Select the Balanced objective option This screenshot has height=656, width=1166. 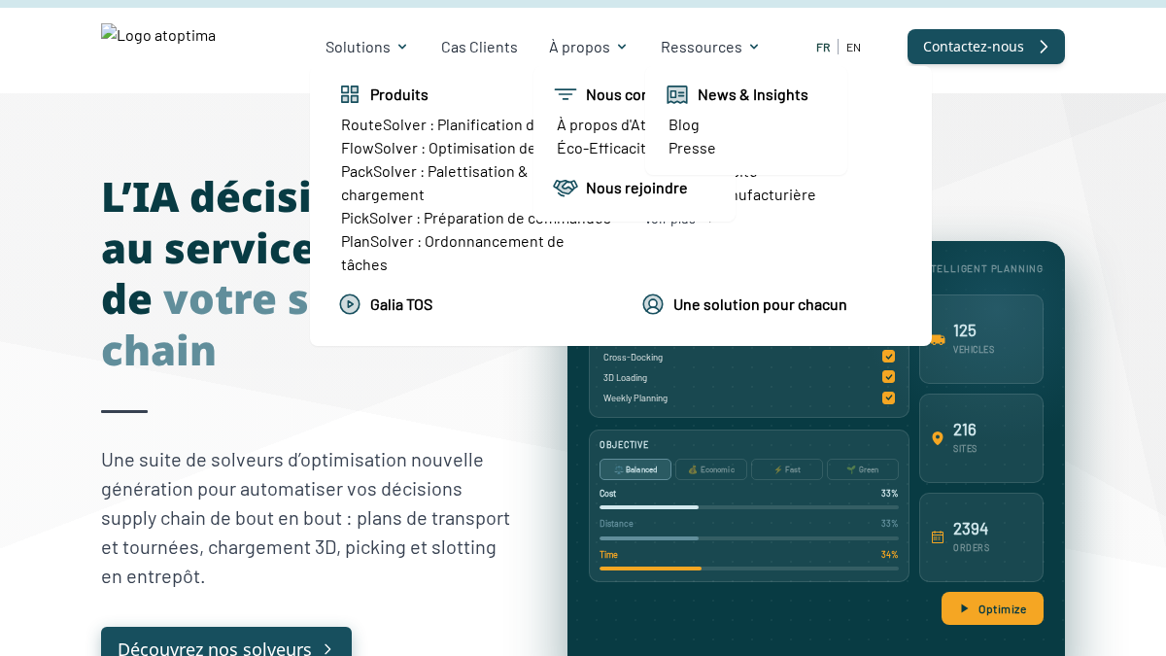[x=635, y=469]
